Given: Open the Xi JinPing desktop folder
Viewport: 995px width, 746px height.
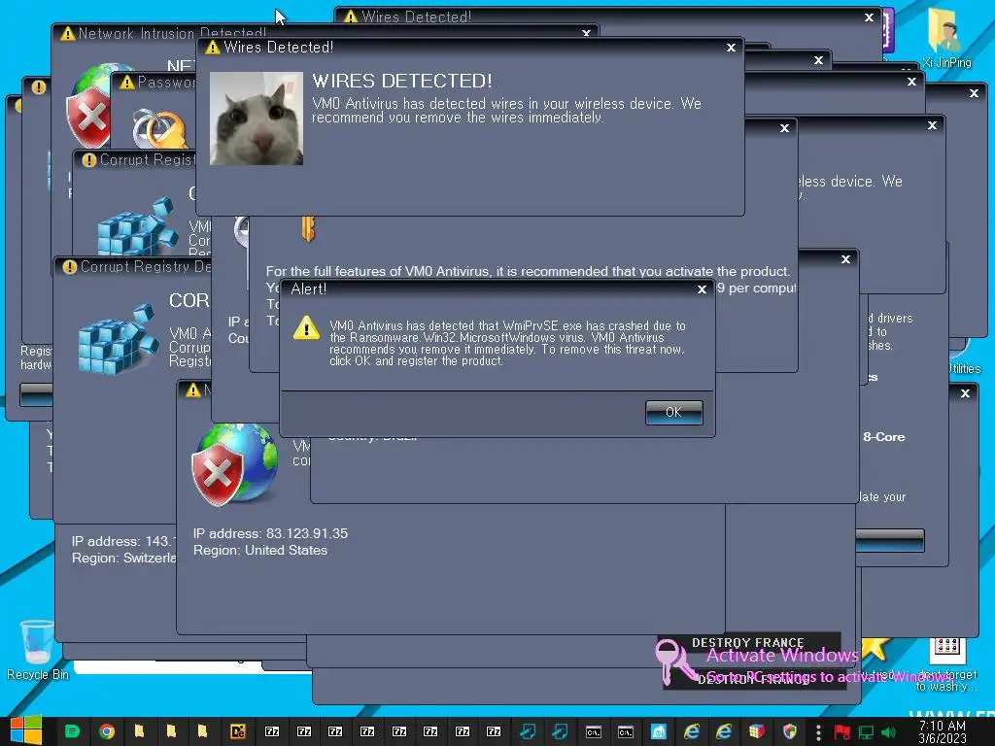Looking at the screenshot, I should click(x=945, y=40).
